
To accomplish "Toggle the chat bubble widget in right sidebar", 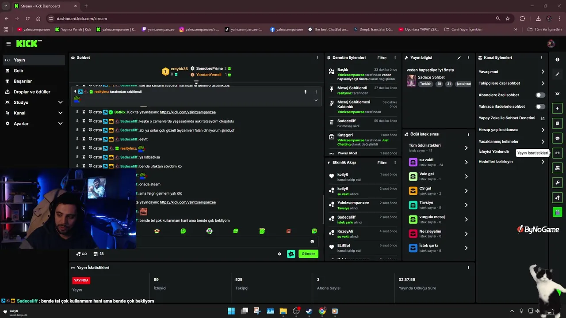I will [557, 138].
